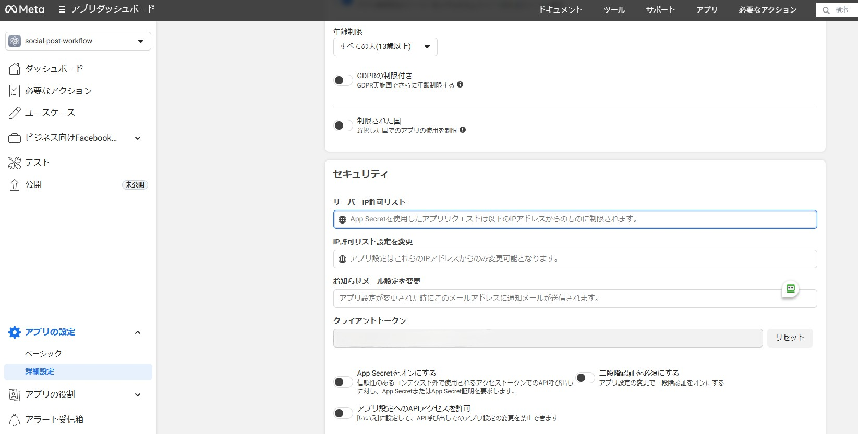Click the green chat assistant icon
The width and height of the screenshot is (858, 434).
click(790, 289)
